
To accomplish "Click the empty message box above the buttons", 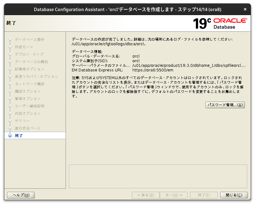I will click(x=158, y=175).
